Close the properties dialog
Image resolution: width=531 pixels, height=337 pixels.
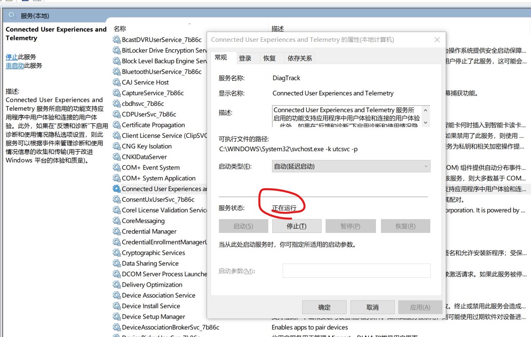pos(437,40)
